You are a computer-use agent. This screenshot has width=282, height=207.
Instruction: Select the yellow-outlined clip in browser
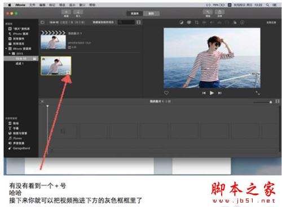56,66
